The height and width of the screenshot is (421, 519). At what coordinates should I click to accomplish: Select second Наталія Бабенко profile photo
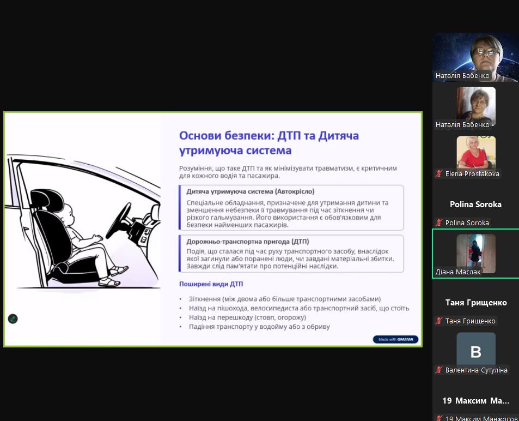475,104
